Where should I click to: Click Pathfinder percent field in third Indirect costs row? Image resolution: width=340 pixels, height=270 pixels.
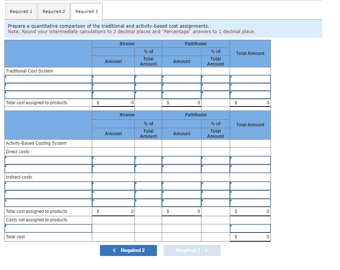[x=215, y=203]
